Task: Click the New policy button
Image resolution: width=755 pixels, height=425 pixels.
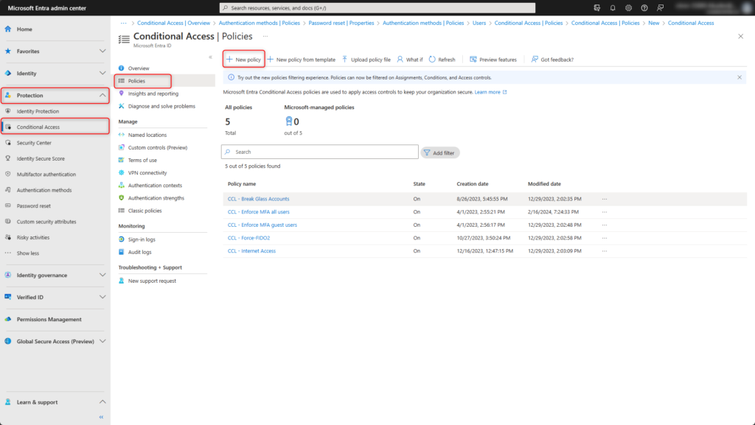Action: pos(243,59)
